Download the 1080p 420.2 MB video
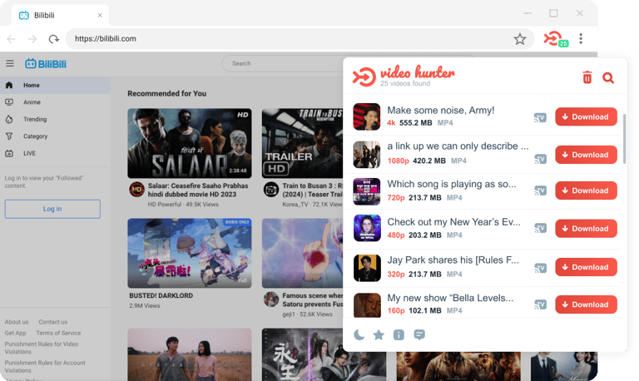The width and height of the screenshot is (639, 381). point(586,155)
